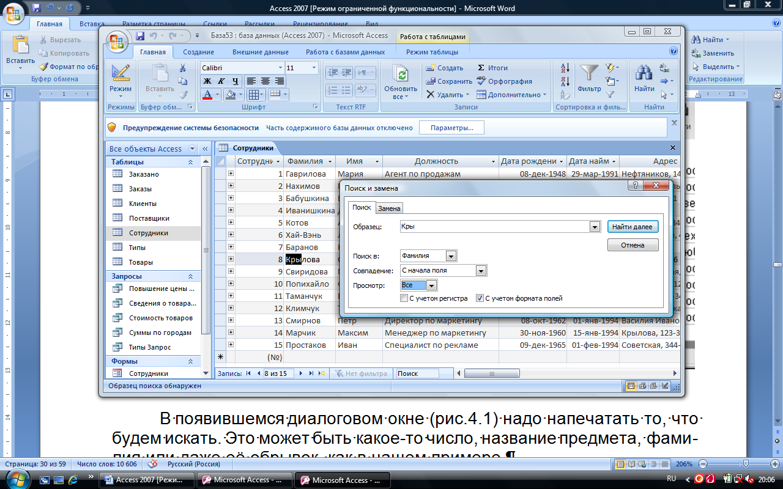Screen dimensions: 783x489
Task: Go to next record navigation arrow
Action: click(x=300, y=373)
